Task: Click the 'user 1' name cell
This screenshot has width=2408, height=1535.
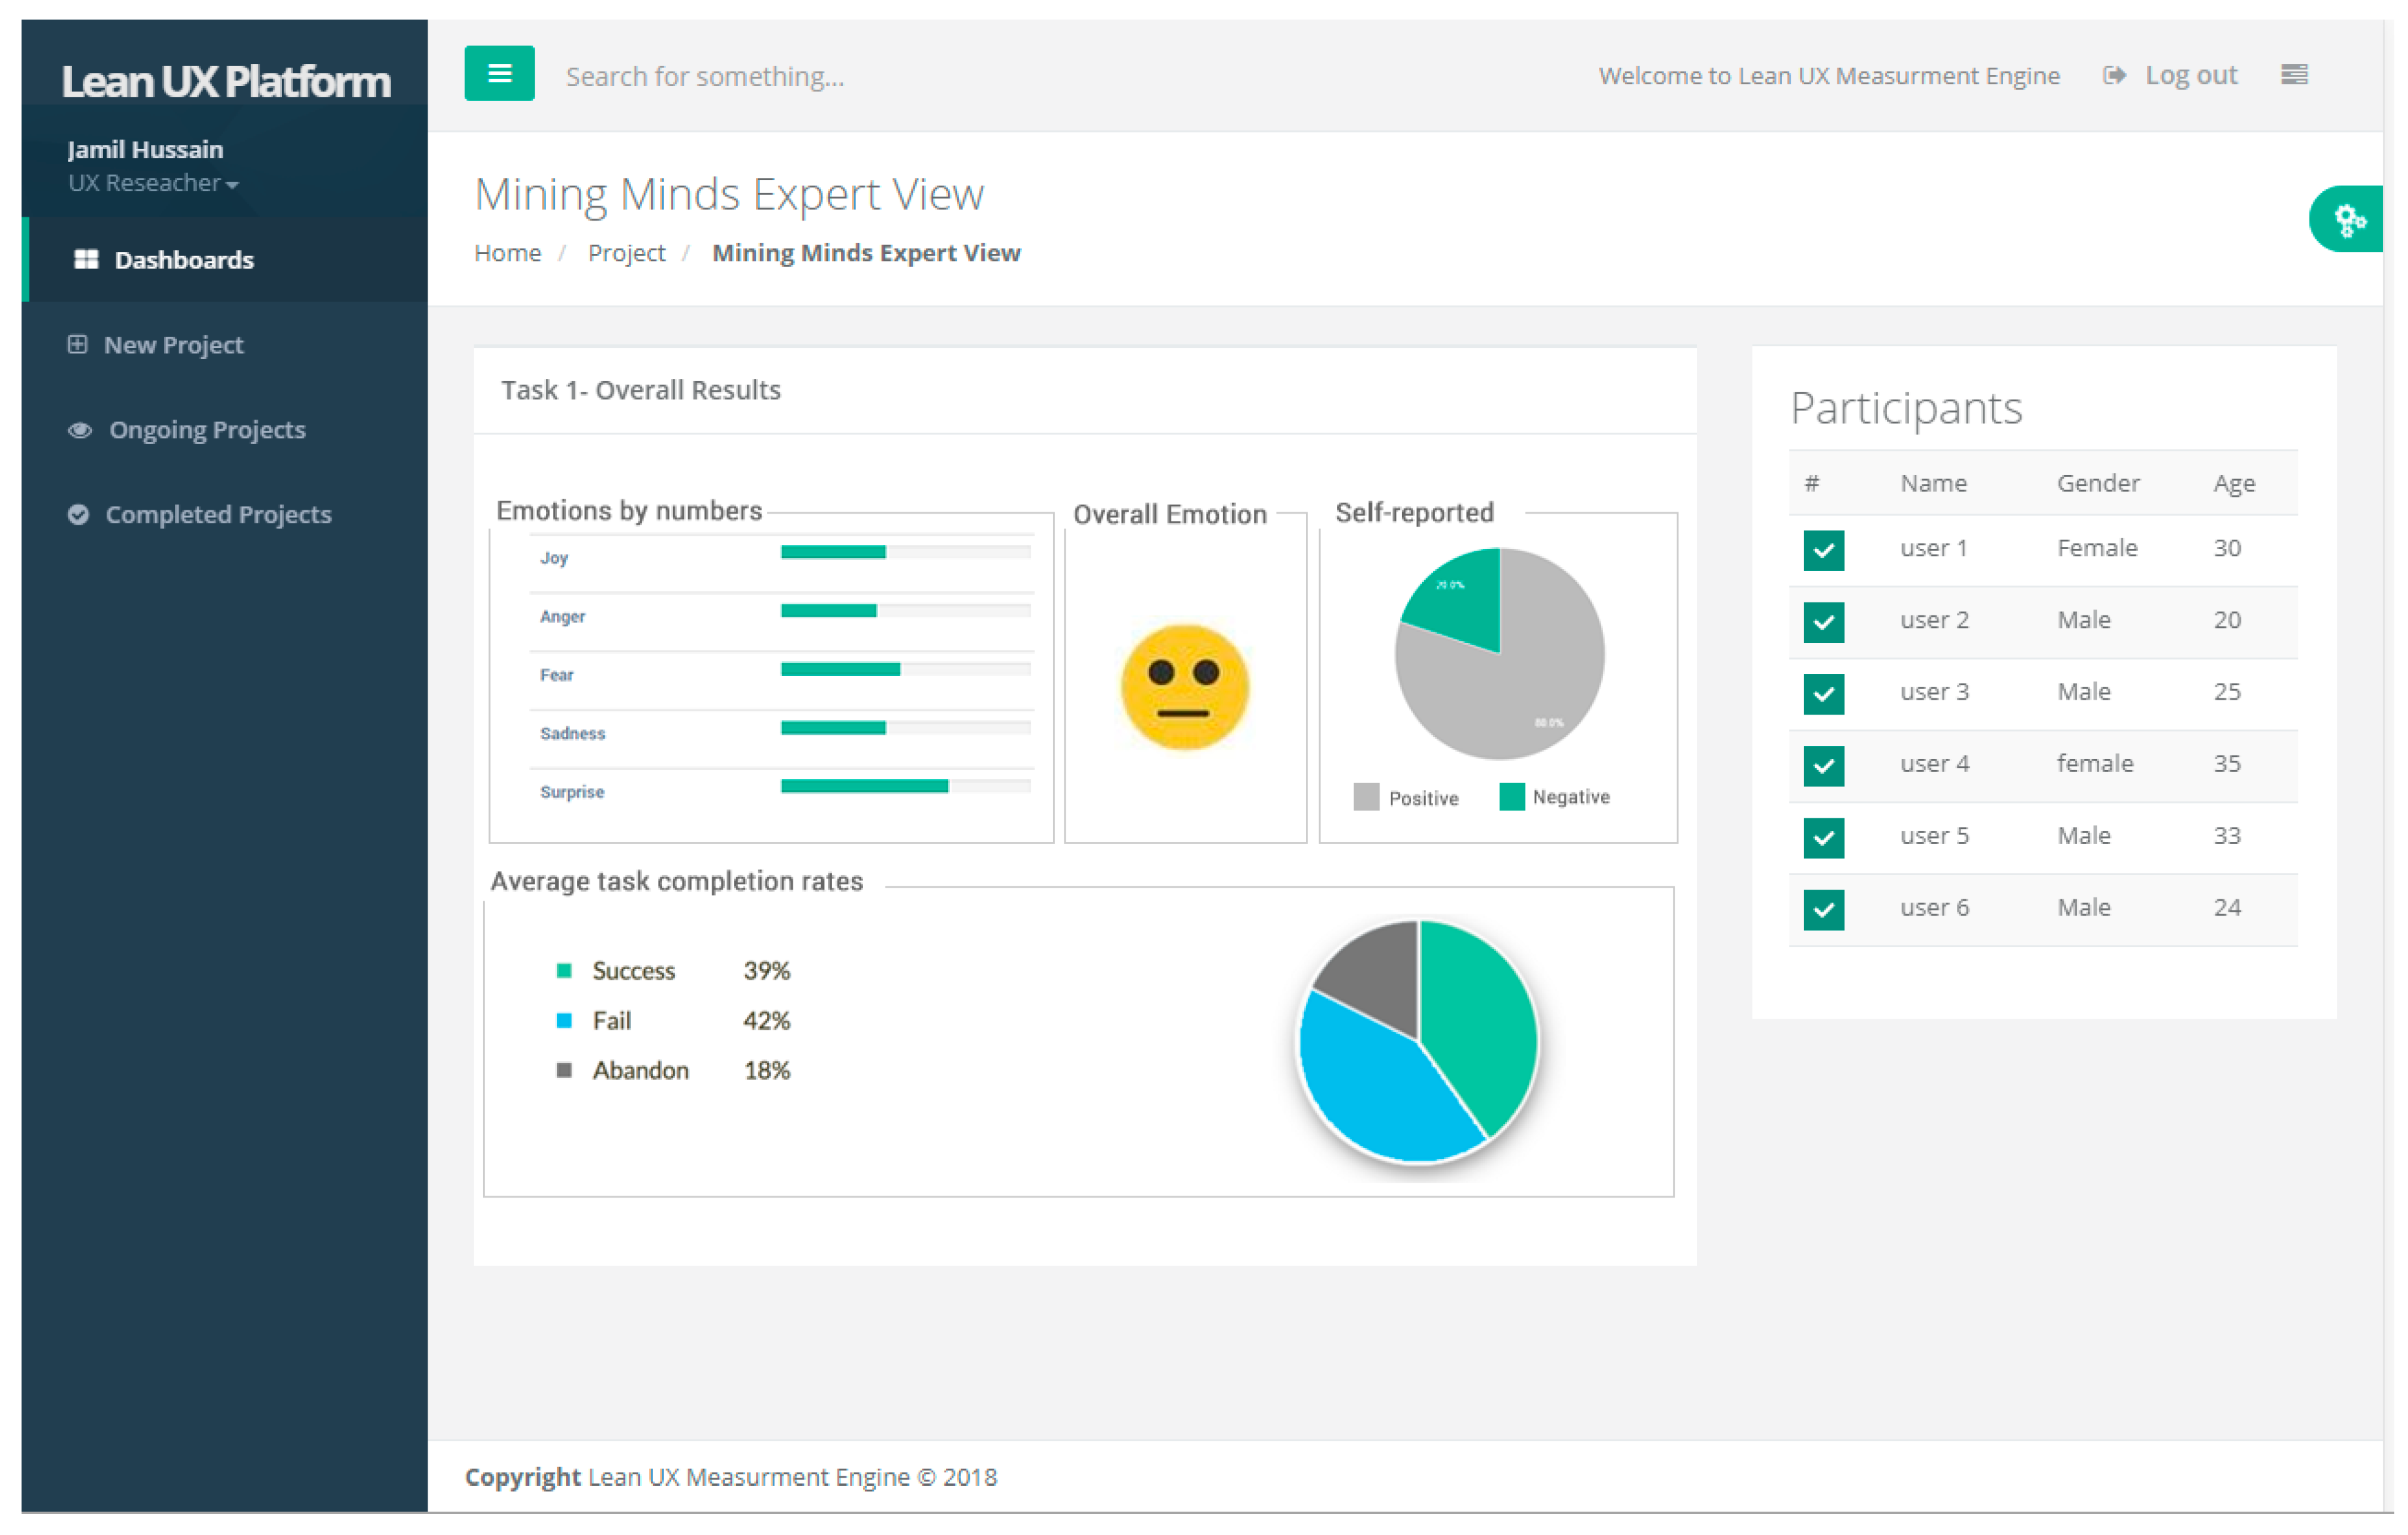Action: [1933, 549]
